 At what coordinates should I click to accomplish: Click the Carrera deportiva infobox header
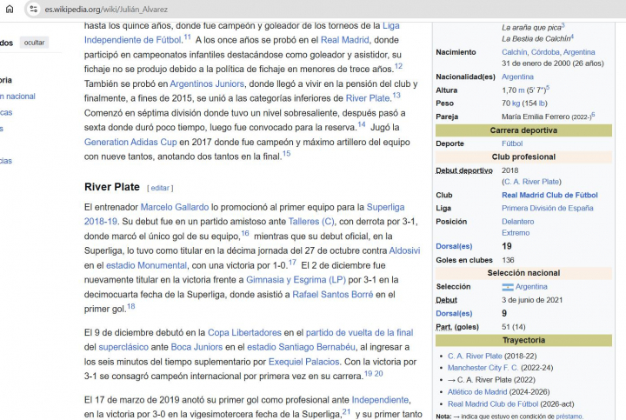[523, 130]
